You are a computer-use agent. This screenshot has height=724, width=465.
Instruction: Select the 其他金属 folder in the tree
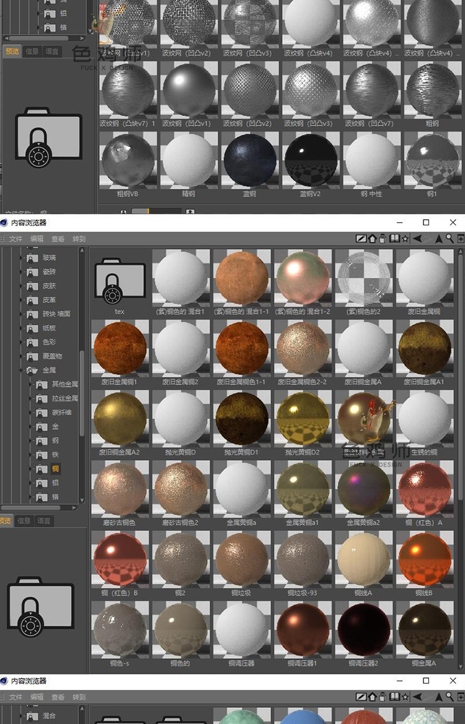click(x=64, y=384)
